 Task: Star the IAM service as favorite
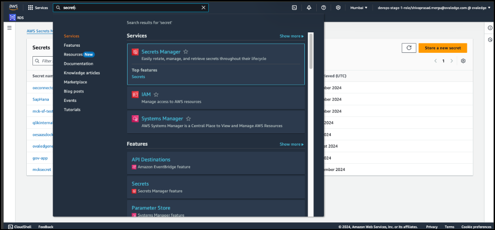click(156, 95)
